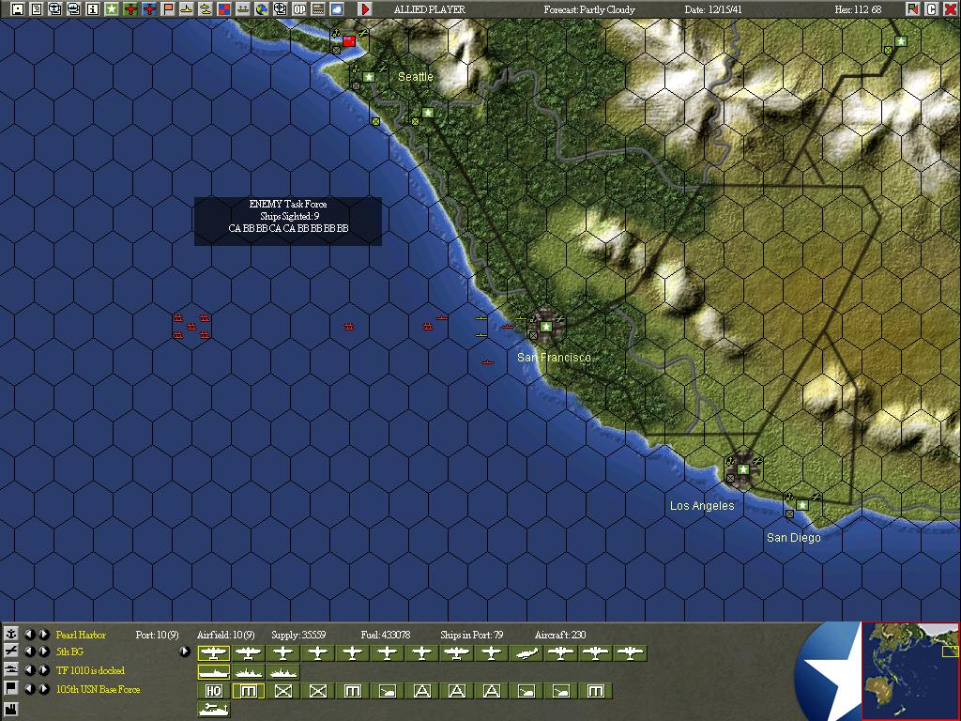Image resolution: width=961 pixels, height=721 pixels.
Task: Select the HQ ground unit icon
Action: tap(213, 691)
